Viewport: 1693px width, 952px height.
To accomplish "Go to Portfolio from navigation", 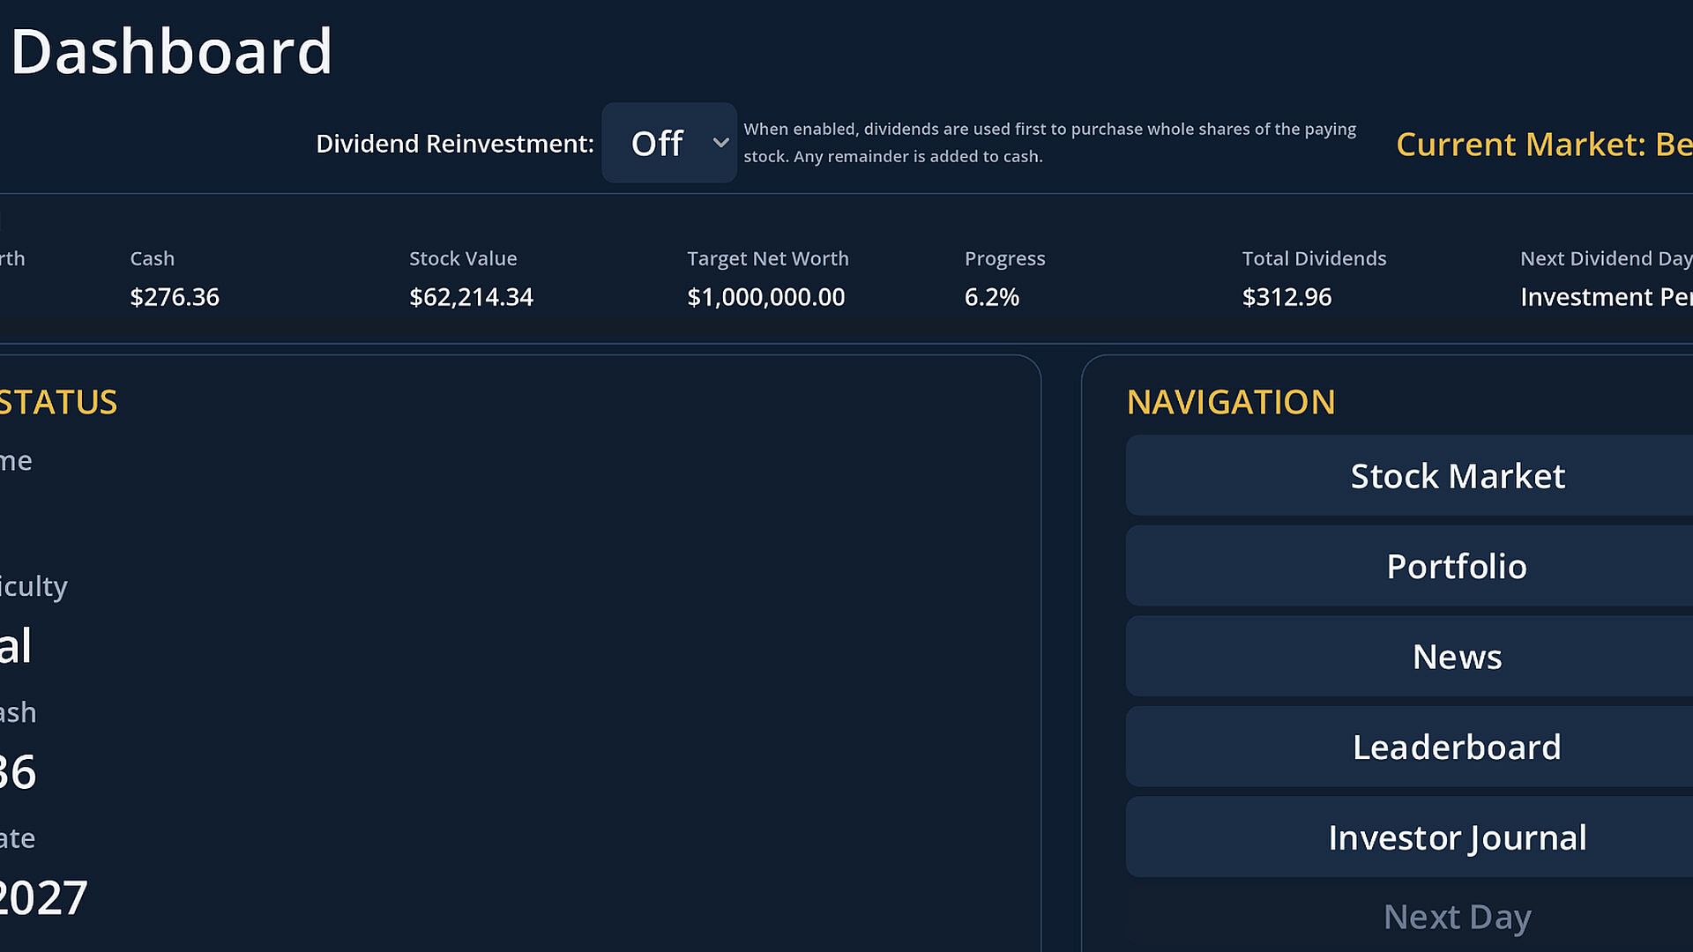I will click(1457, 566).
